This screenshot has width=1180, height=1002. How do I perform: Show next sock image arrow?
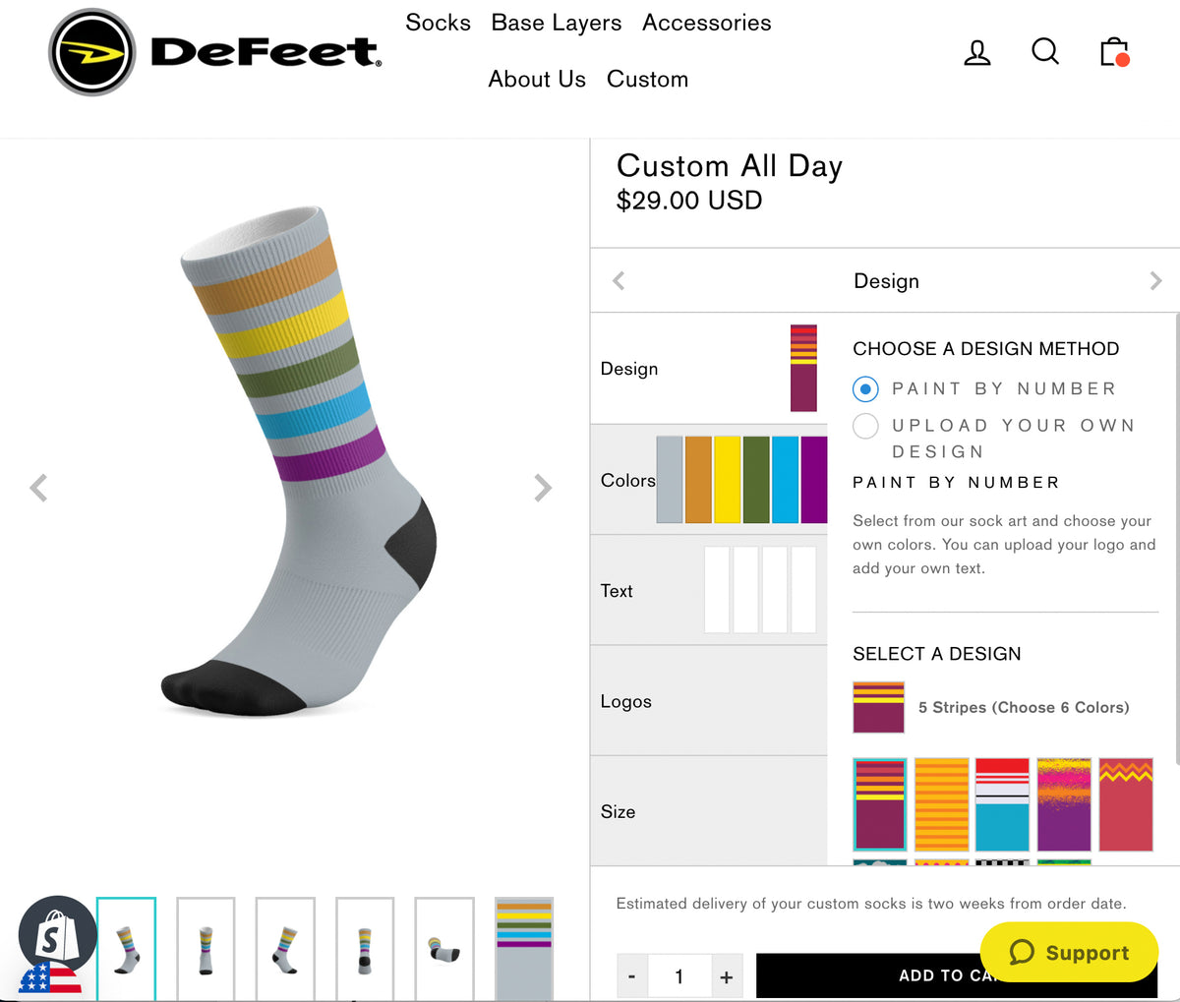coord(542,488)
